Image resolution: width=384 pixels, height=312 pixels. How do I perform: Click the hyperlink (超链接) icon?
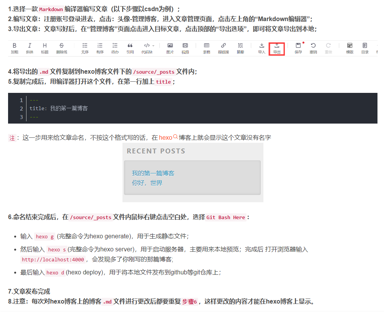point(223,48)
